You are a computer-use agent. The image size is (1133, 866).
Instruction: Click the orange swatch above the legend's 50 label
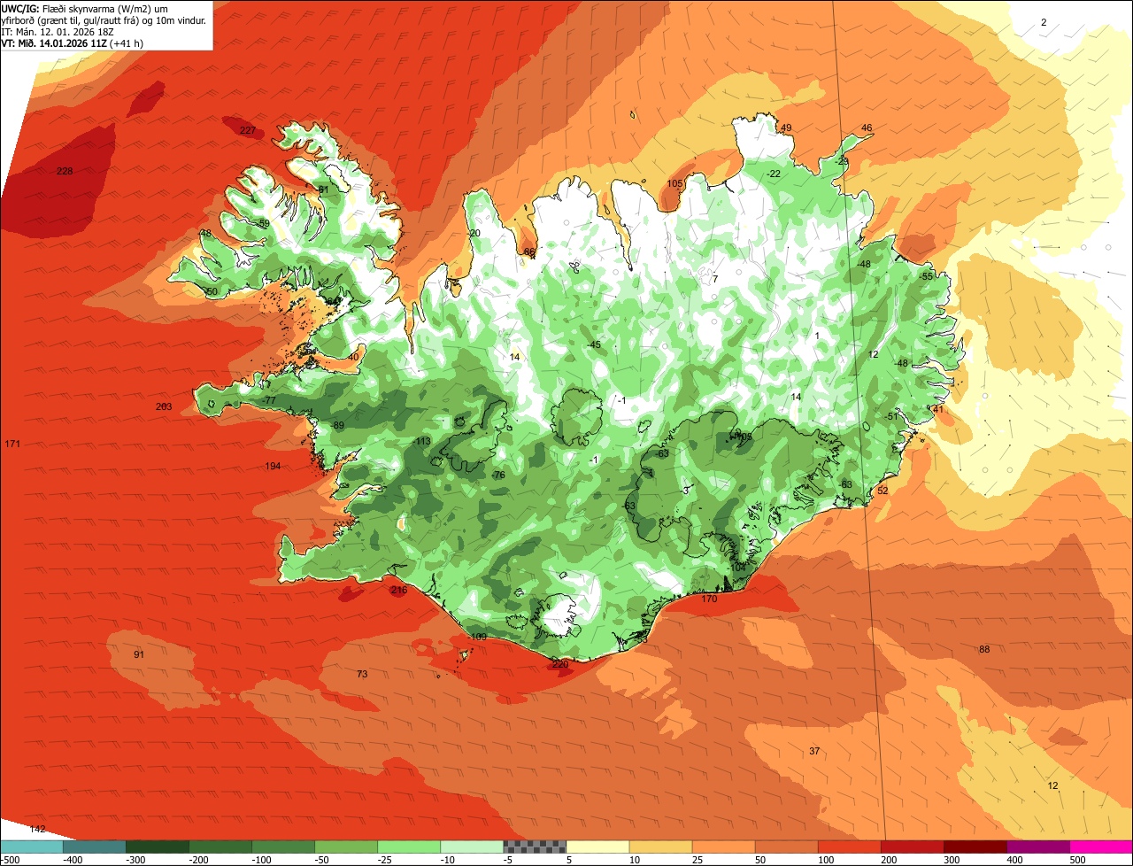[785, 847]
